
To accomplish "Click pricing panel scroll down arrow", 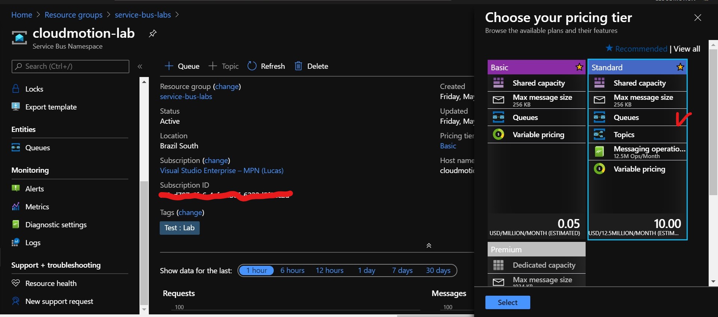I will pyautogui.click(x=713, y=281).
